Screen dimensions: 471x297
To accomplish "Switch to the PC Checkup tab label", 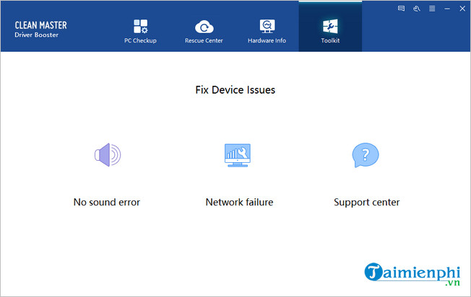I will (x=140, y=40).
